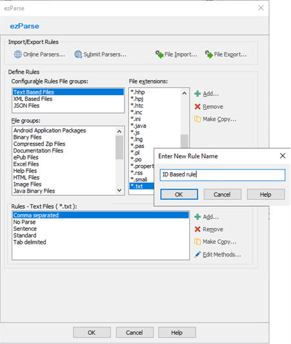The image size is (291, 344).
Task: Select the Comma separated rule
Action: (x=101, y=215)
